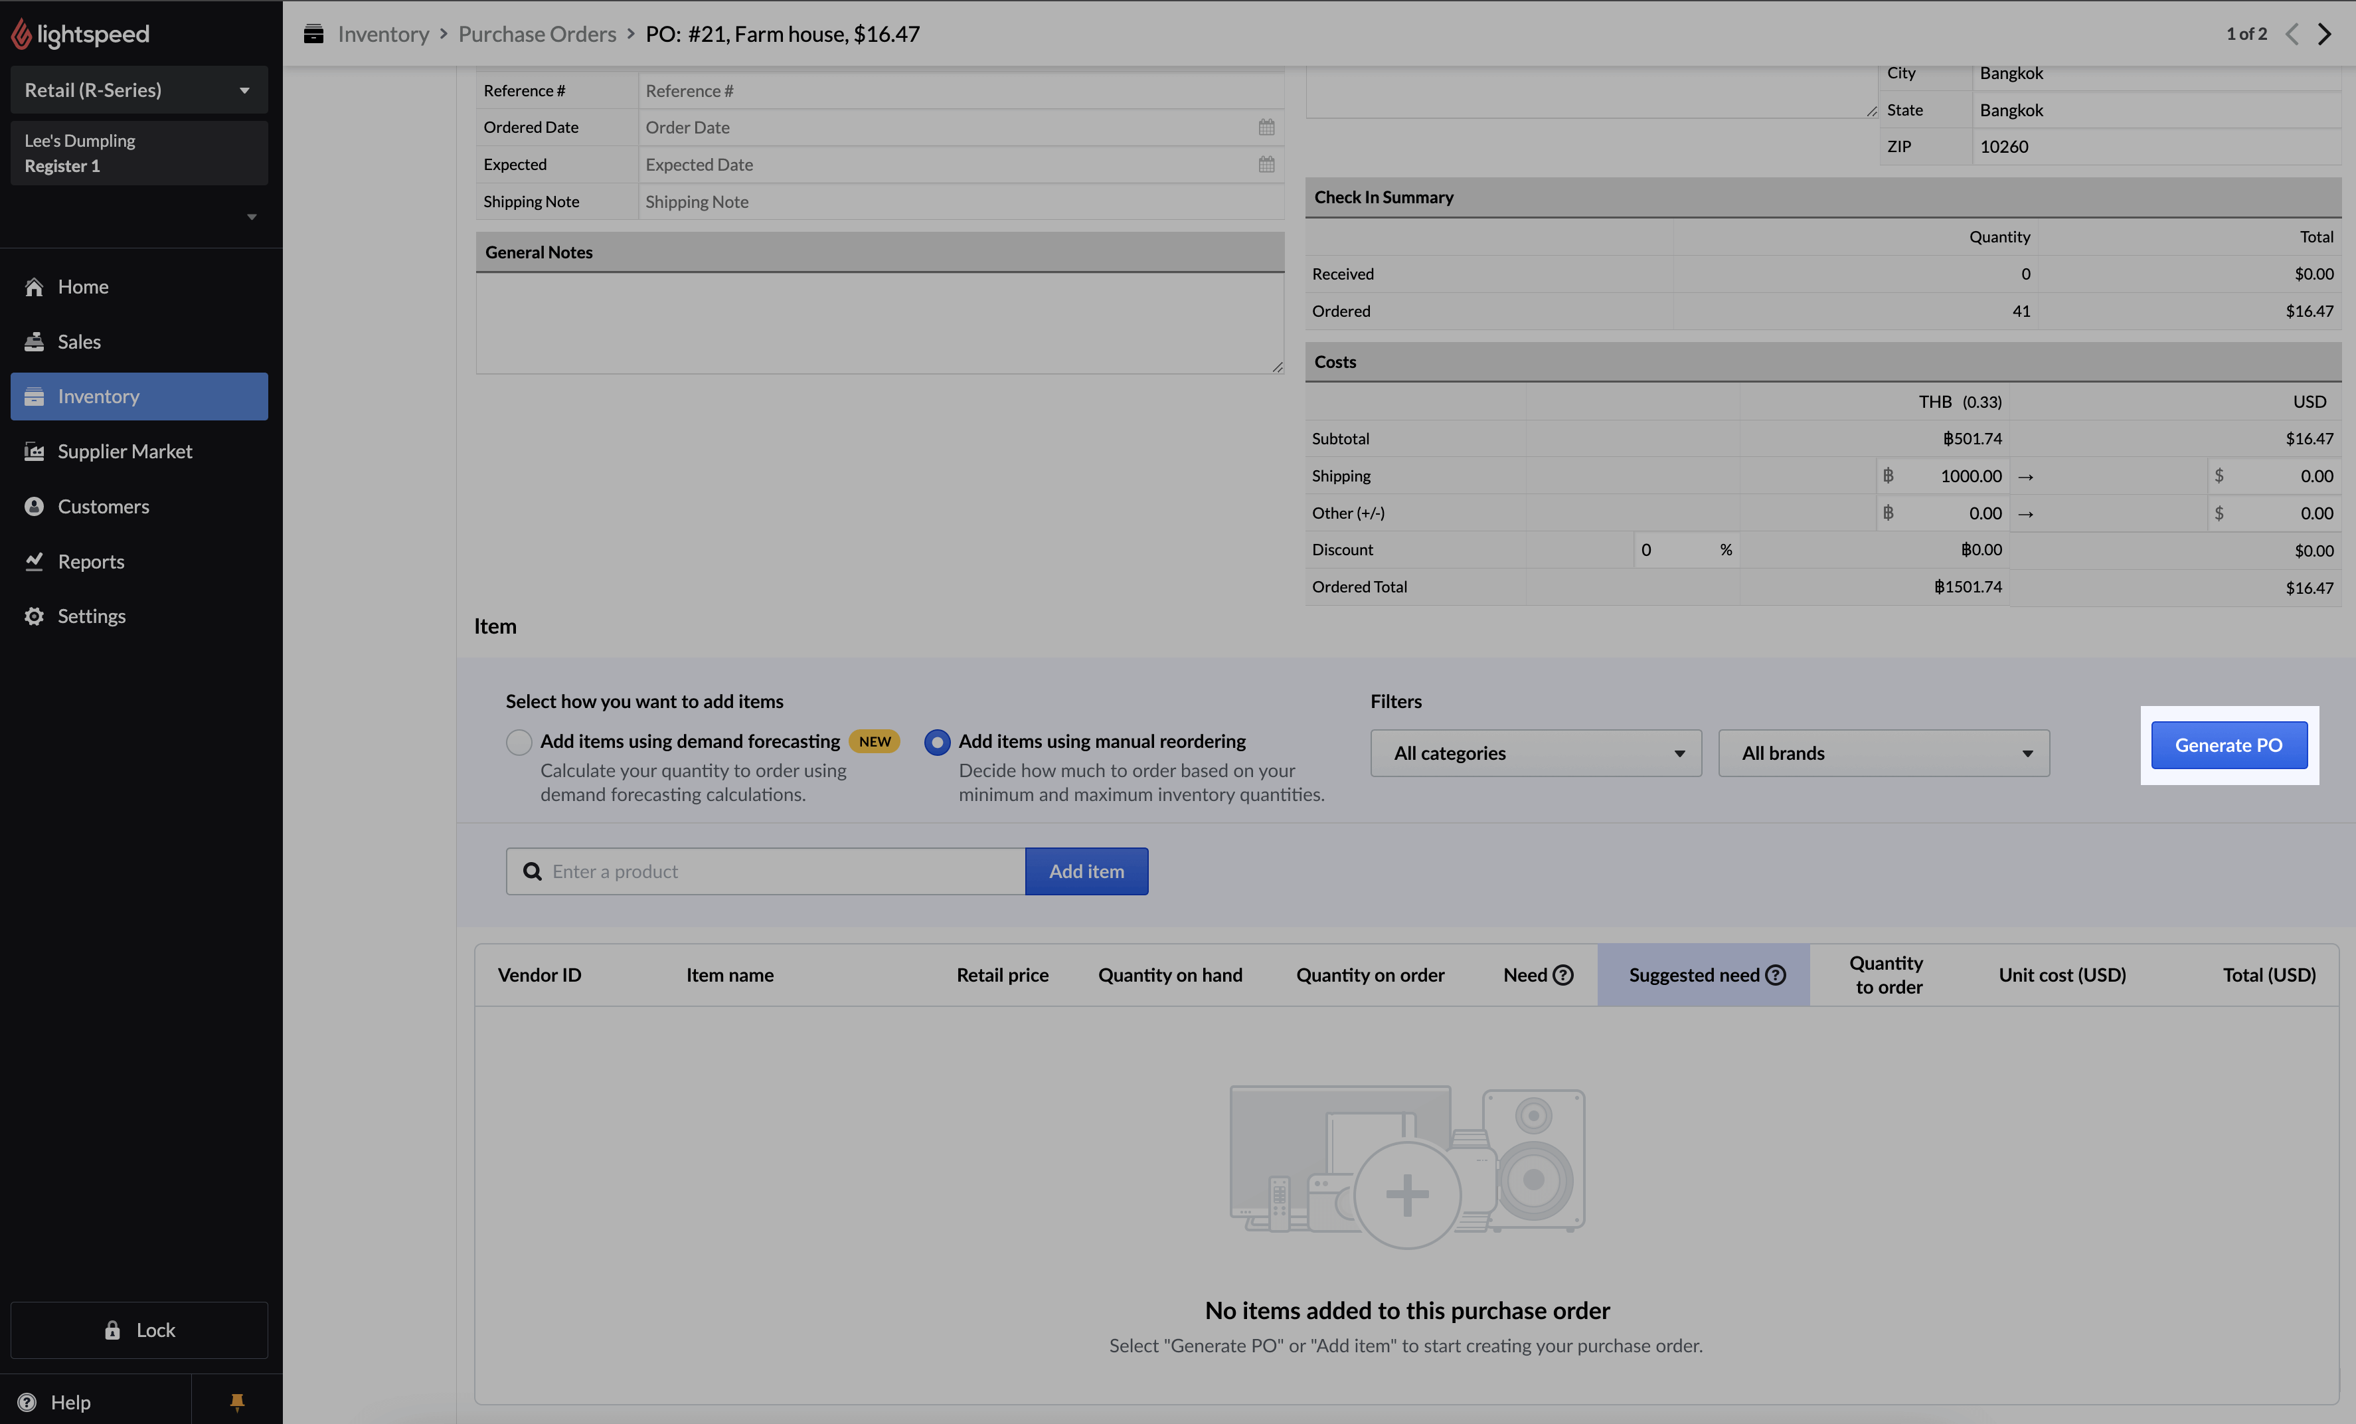2356x1424 pixels.
Task: Select Add items using demand forecasting
Action: [x=518, y=741]
